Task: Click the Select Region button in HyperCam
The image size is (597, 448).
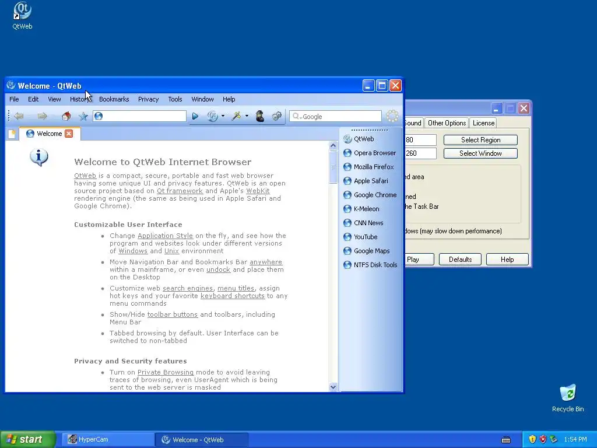Action: [x=480, y=140]
